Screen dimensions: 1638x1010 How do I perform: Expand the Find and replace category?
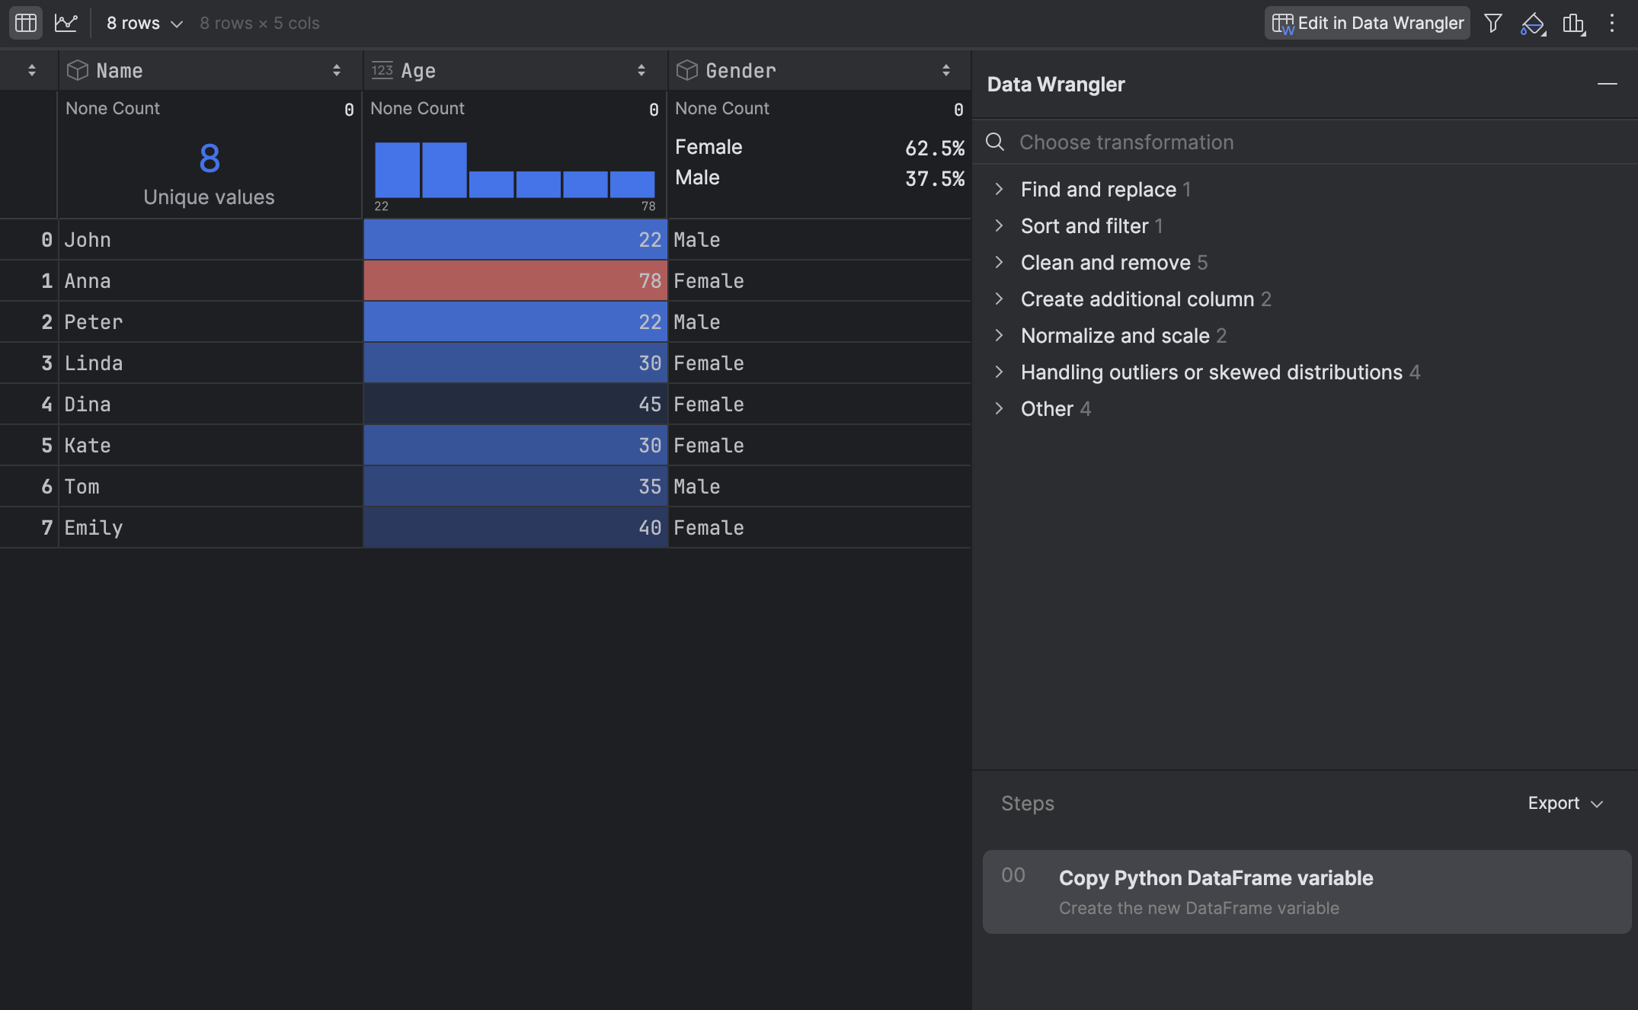click(1099, 189)
